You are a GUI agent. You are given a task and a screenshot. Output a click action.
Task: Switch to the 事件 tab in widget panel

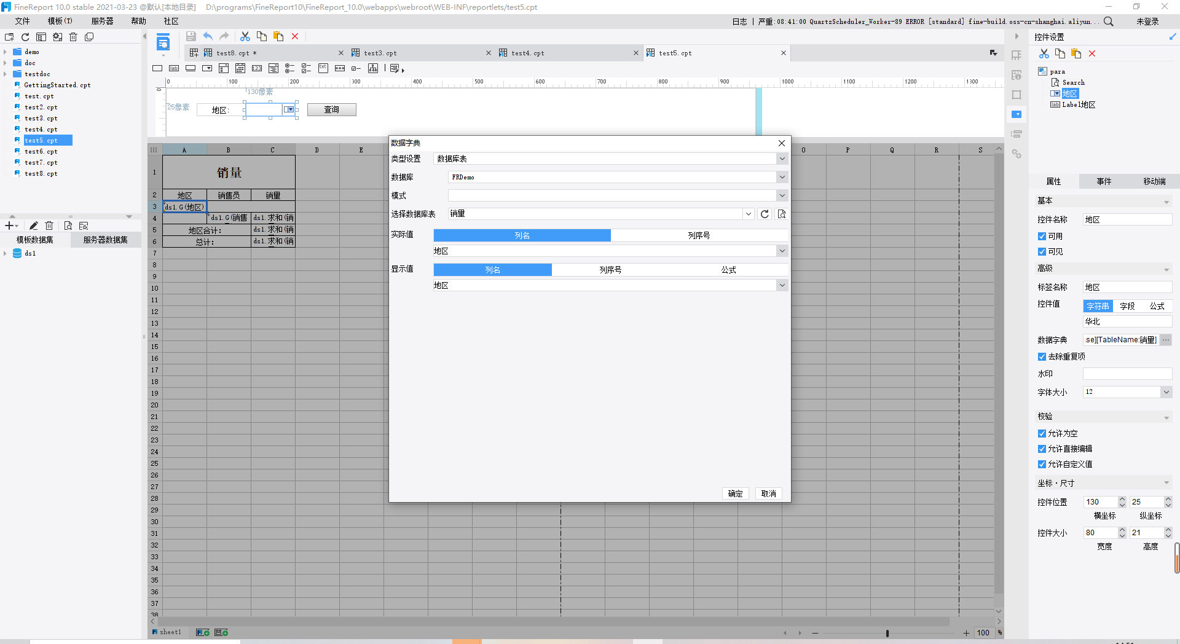tap(1104, 181)
